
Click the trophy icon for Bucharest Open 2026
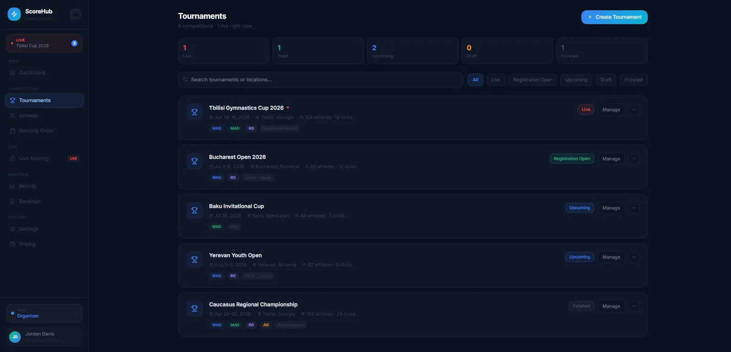(194, 161)
